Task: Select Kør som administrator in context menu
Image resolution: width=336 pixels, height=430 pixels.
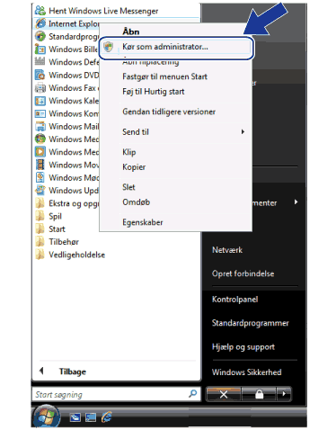Action: (176, 47)
